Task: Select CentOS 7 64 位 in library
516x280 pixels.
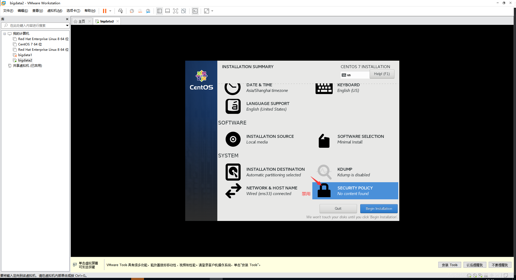Action: [28, 44]
